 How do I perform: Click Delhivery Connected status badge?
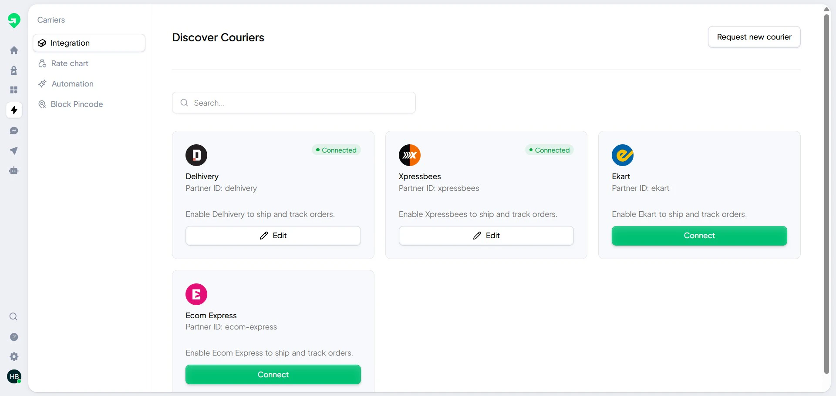(x=336, y=150)
